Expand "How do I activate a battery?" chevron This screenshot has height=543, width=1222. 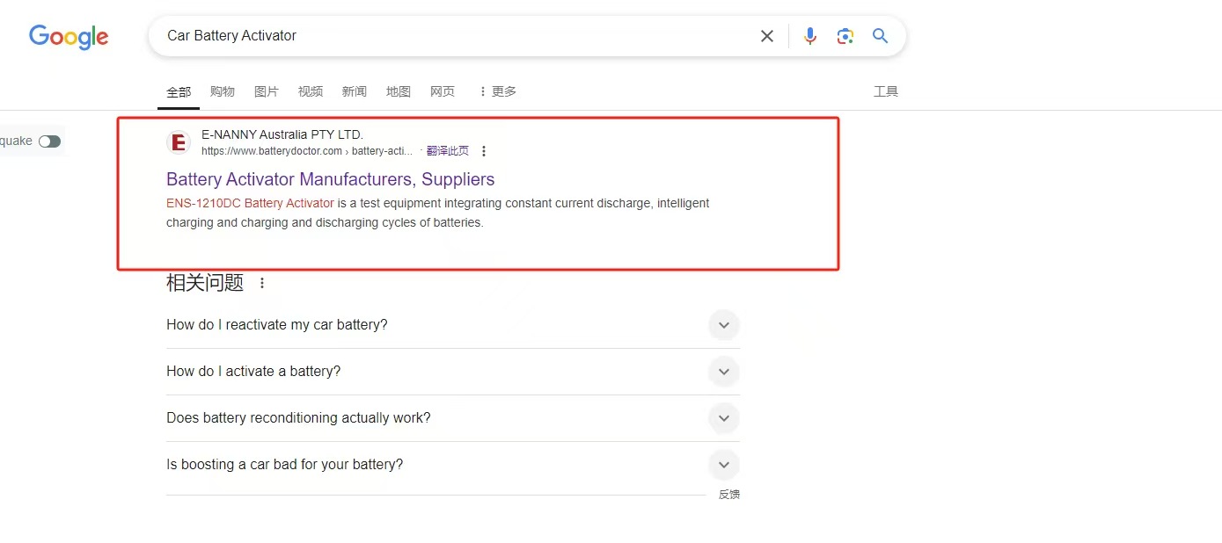click(x=724, y=372)
